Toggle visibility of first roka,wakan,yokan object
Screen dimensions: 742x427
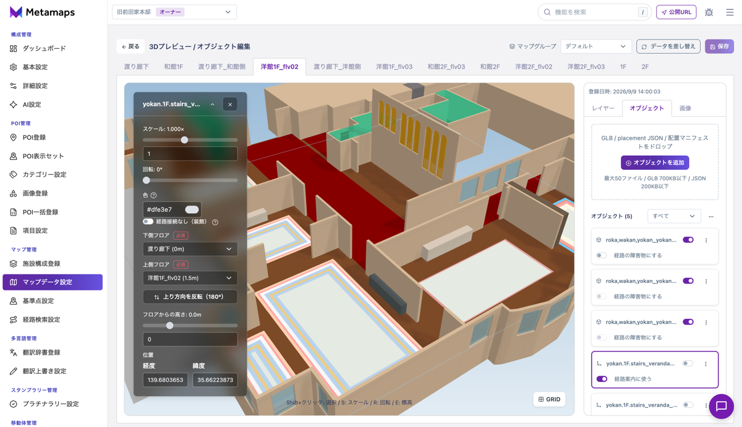pos(688,240)
